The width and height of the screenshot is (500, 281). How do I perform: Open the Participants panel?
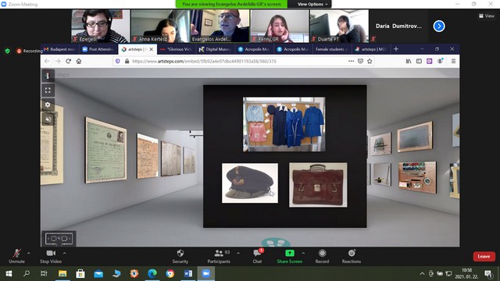coord(219,257)
